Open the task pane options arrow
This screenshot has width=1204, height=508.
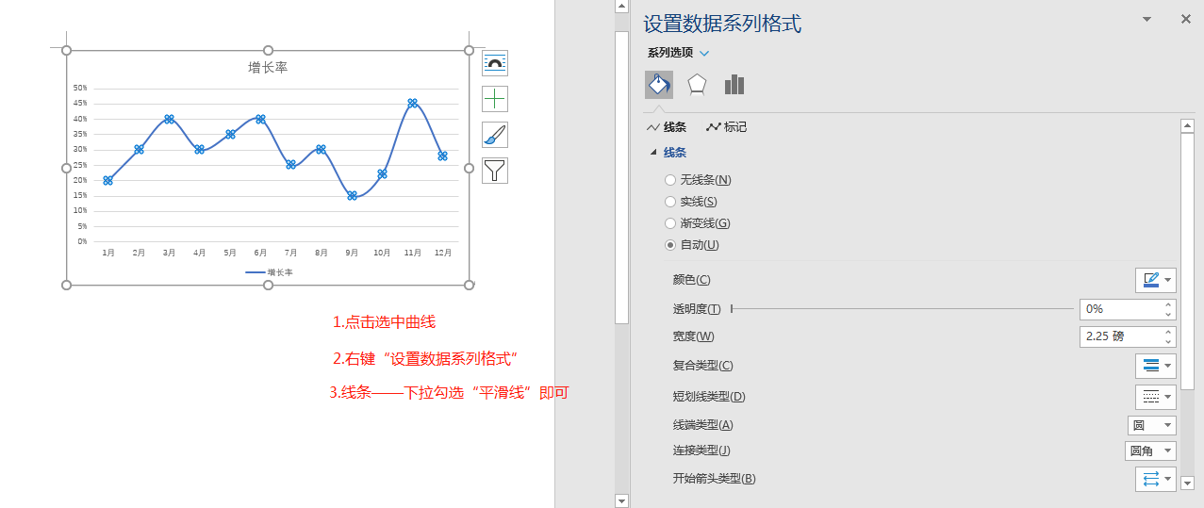click(x=1147, y=19)
